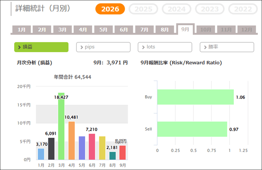
Task: Select the green 損益 view button
Action: 41,47
